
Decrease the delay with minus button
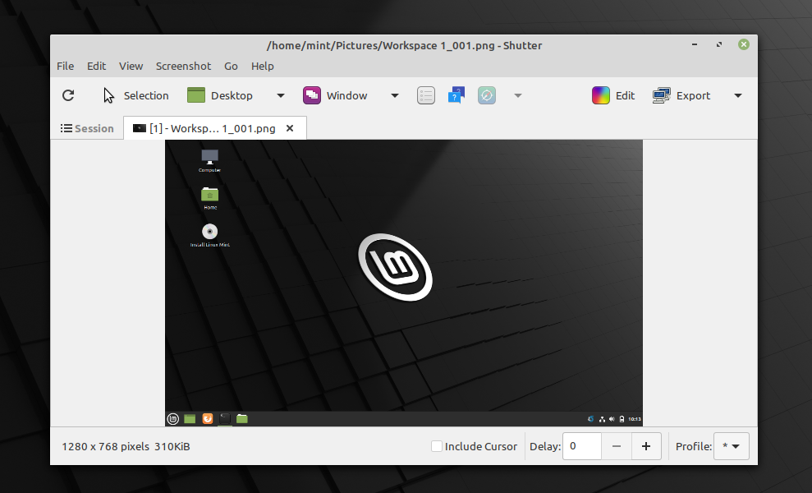point(617,446)
